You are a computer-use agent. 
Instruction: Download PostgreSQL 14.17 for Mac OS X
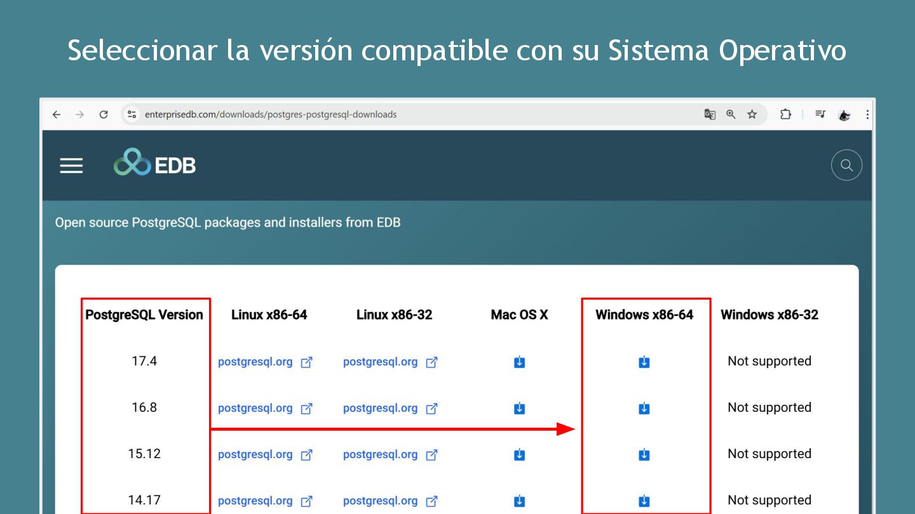click(x=519, y=501)
